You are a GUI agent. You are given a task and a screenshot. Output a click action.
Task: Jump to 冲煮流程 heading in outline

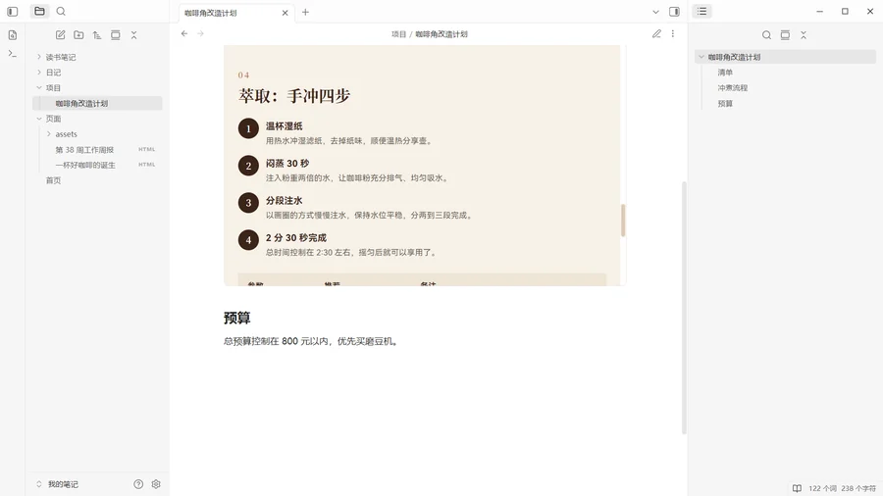(x=732, y=87)
